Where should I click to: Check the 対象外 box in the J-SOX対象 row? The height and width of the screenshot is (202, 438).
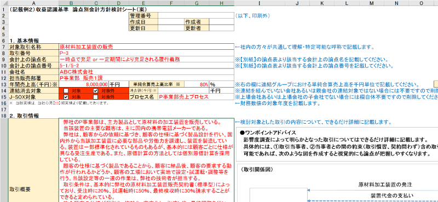pos(95,97)
